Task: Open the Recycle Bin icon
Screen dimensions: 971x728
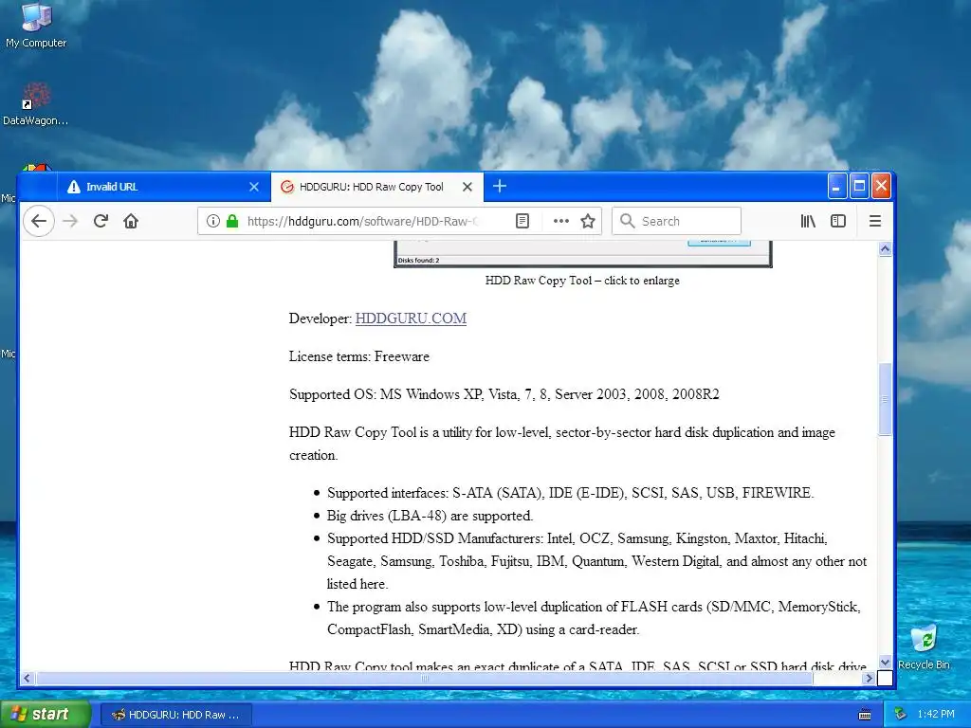Action: coord(924,646)
